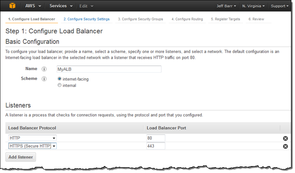
Task: Open the HTTPS (Secure HTTP) protocol dropdown
Action: click(32, 146)
